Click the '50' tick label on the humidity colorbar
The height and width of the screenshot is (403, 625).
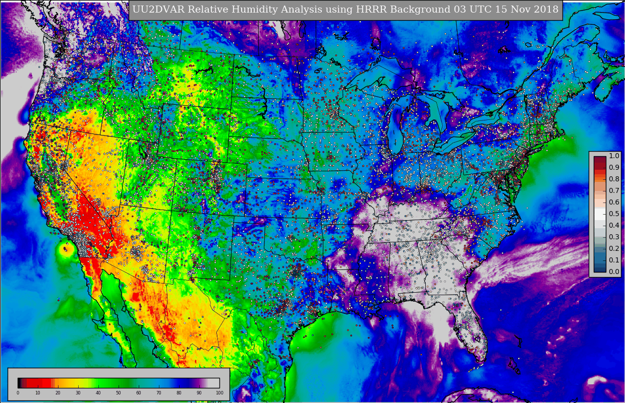119,393
